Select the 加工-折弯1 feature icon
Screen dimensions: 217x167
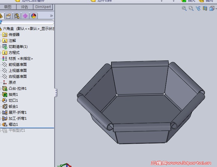[5, 119]
